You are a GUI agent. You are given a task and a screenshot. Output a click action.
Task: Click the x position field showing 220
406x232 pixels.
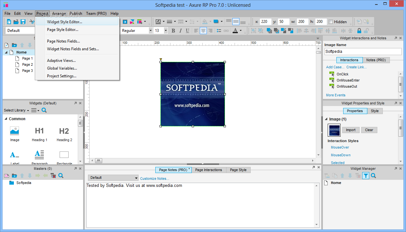pos(266,22)
